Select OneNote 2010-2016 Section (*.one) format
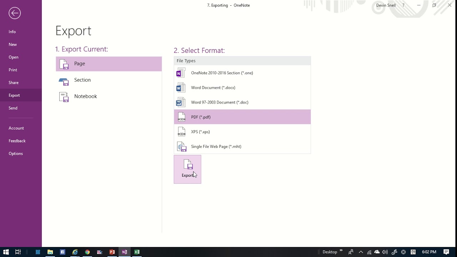 coord(242,73)
